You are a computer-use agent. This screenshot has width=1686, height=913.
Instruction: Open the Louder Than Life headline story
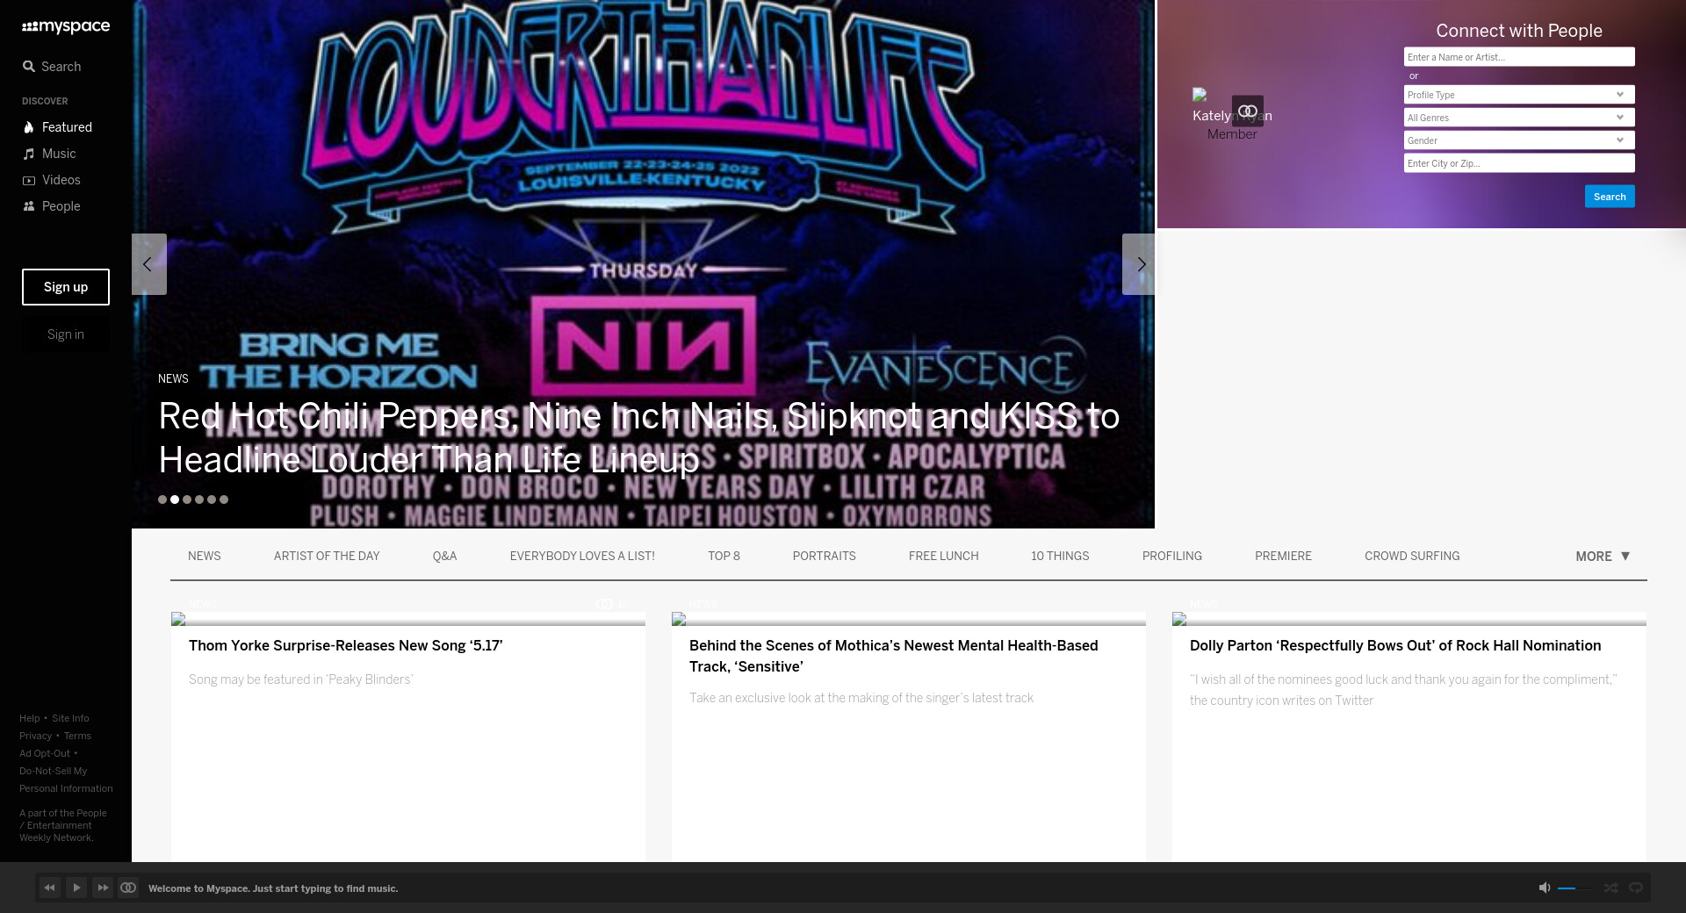click(x=639, y=438)
